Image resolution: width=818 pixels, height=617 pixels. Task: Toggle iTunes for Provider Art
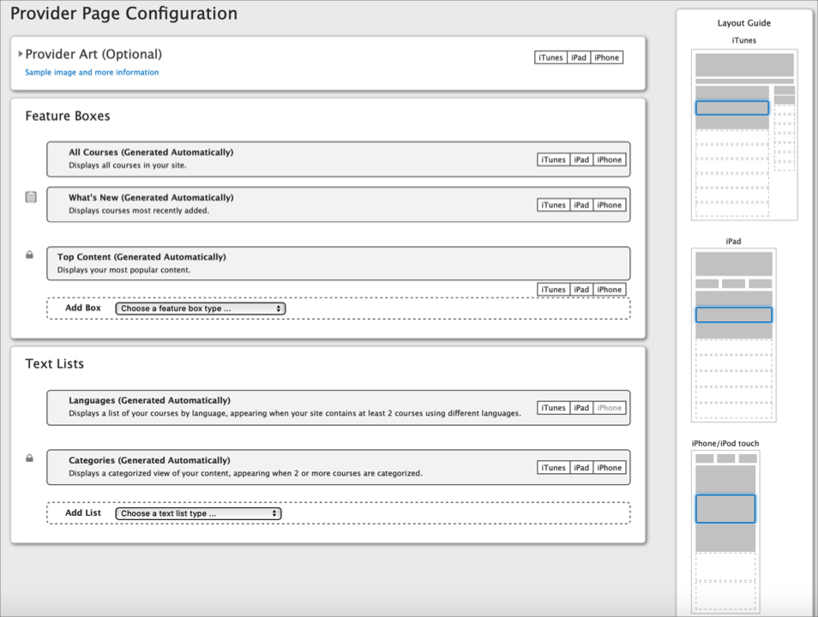click(550, 57)
